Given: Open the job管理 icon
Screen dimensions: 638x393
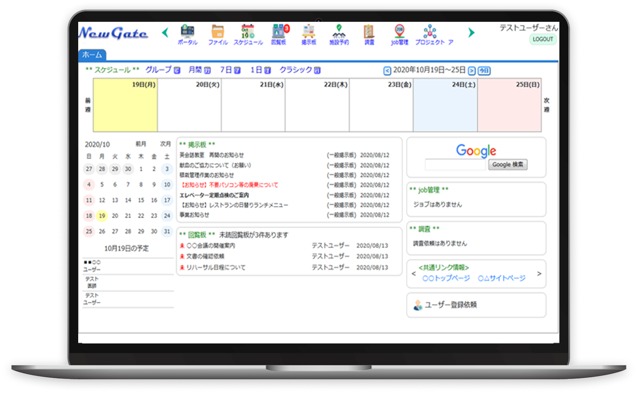Looking at the screenshot, I should click(400, 34).
